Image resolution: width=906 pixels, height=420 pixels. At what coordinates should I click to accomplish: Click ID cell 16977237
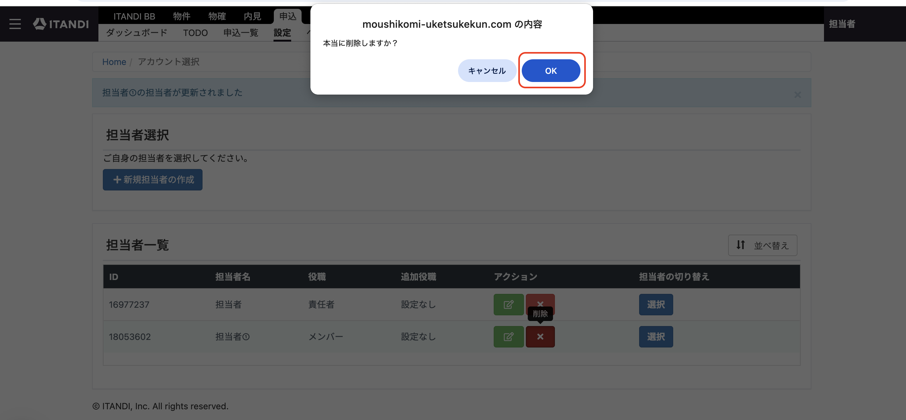[x=129, y=304]
